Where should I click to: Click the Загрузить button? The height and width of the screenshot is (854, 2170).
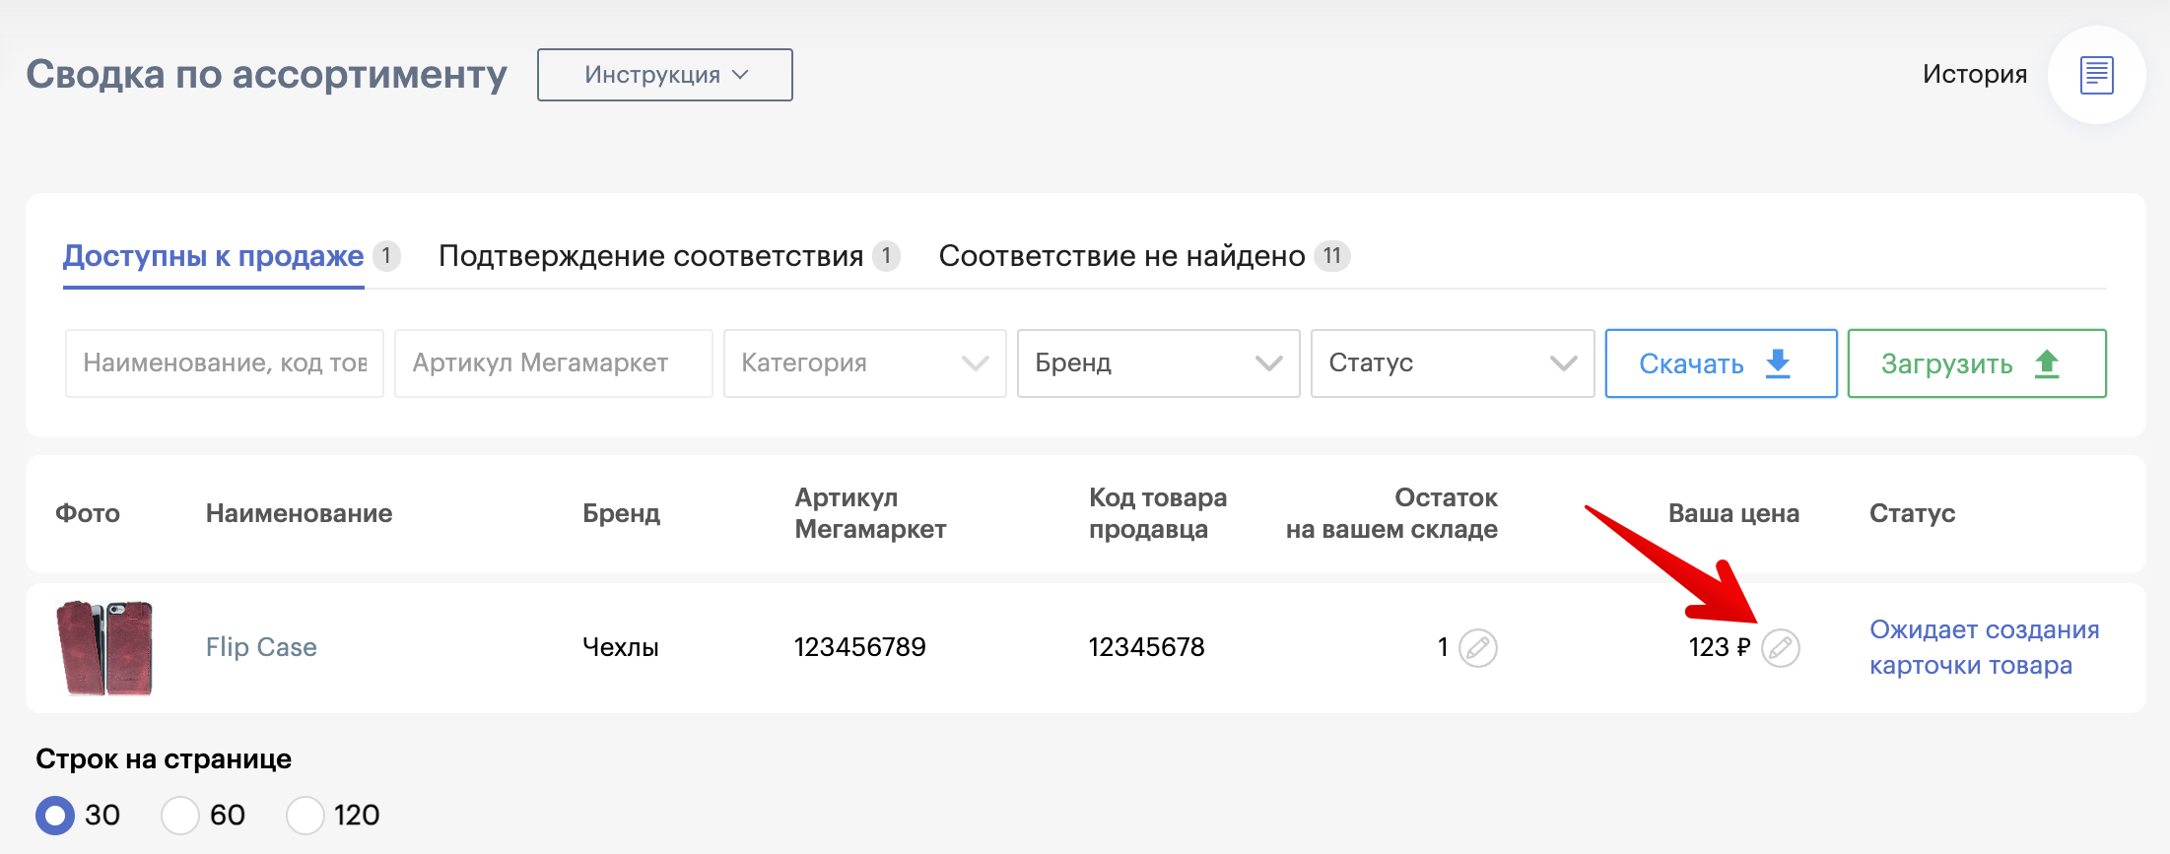click(x=1977, y=363)
